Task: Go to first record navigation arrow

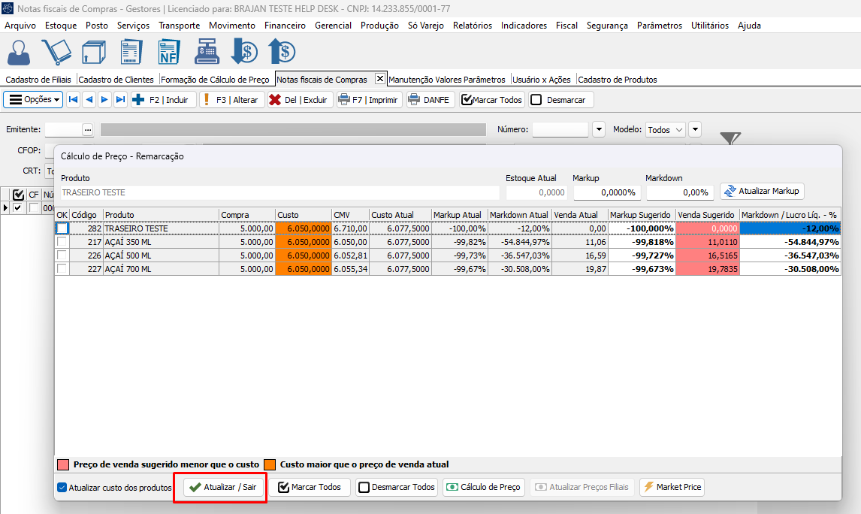Action: 73,99
